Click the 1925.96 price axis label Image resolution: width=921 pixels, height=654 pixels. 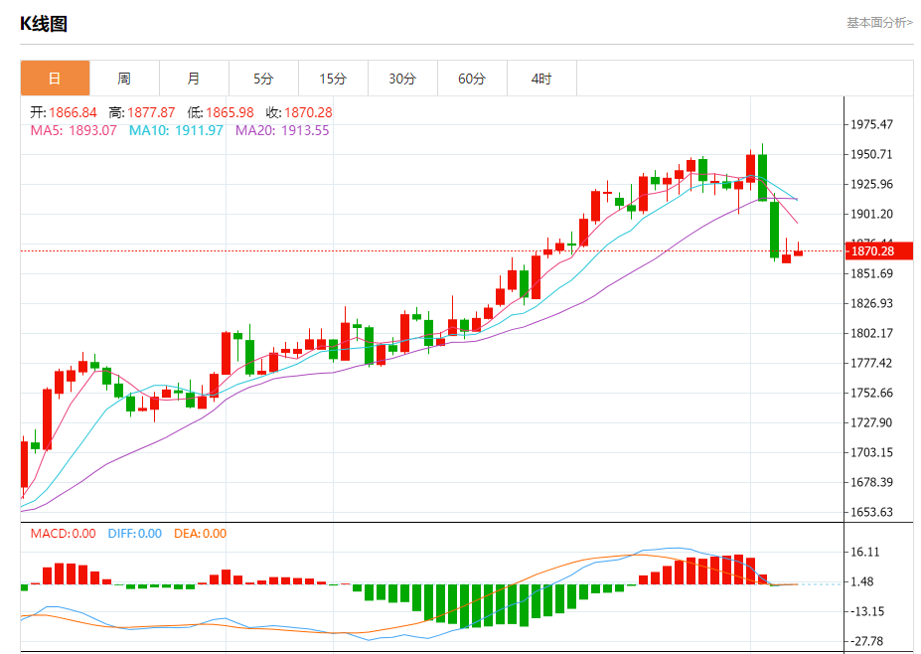point(871,184)
